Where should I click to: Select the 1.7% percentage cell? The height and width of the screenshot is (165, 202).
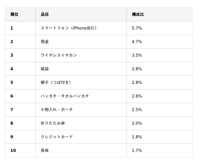tap(160, 150)
